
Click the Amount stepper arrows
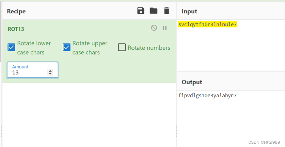click(x=50, y=72)
